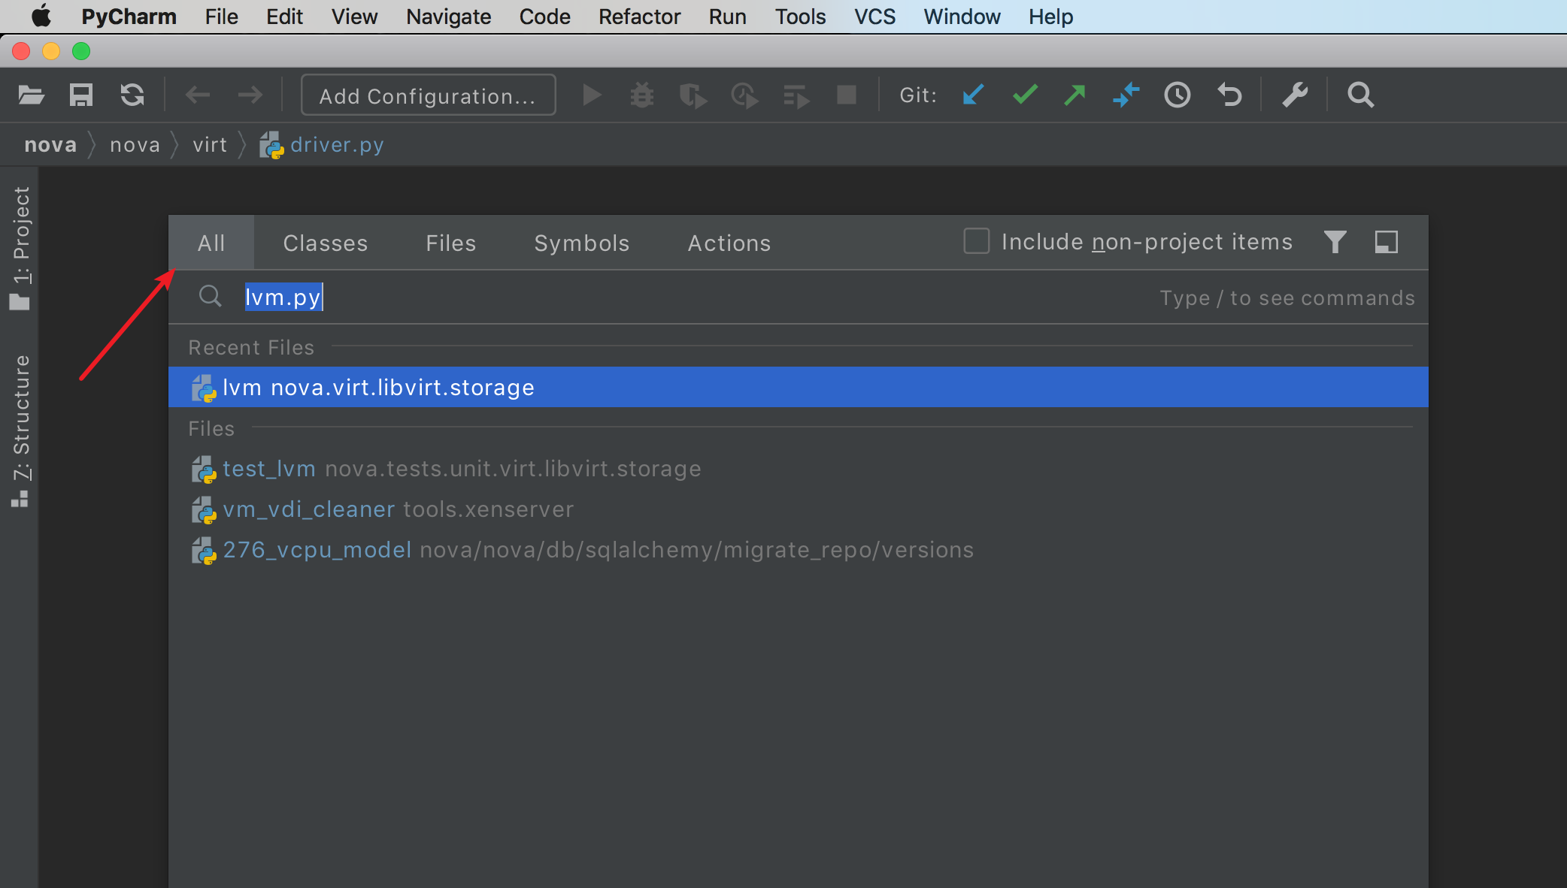Image resolution: width=1567 pixels, height=888 pixels.
Task: Enable Include non-project items checkbox
Action: pyautogui.click(x=976, y=242)
